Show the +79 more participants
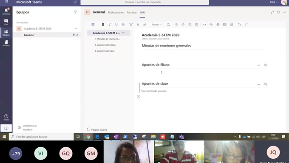Viewport: 289px width, 163px height. [16, 153]
